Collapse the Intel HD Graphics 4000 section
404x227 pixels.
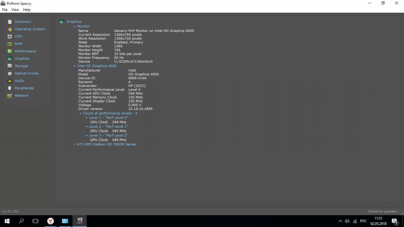(x=75, y=66)
